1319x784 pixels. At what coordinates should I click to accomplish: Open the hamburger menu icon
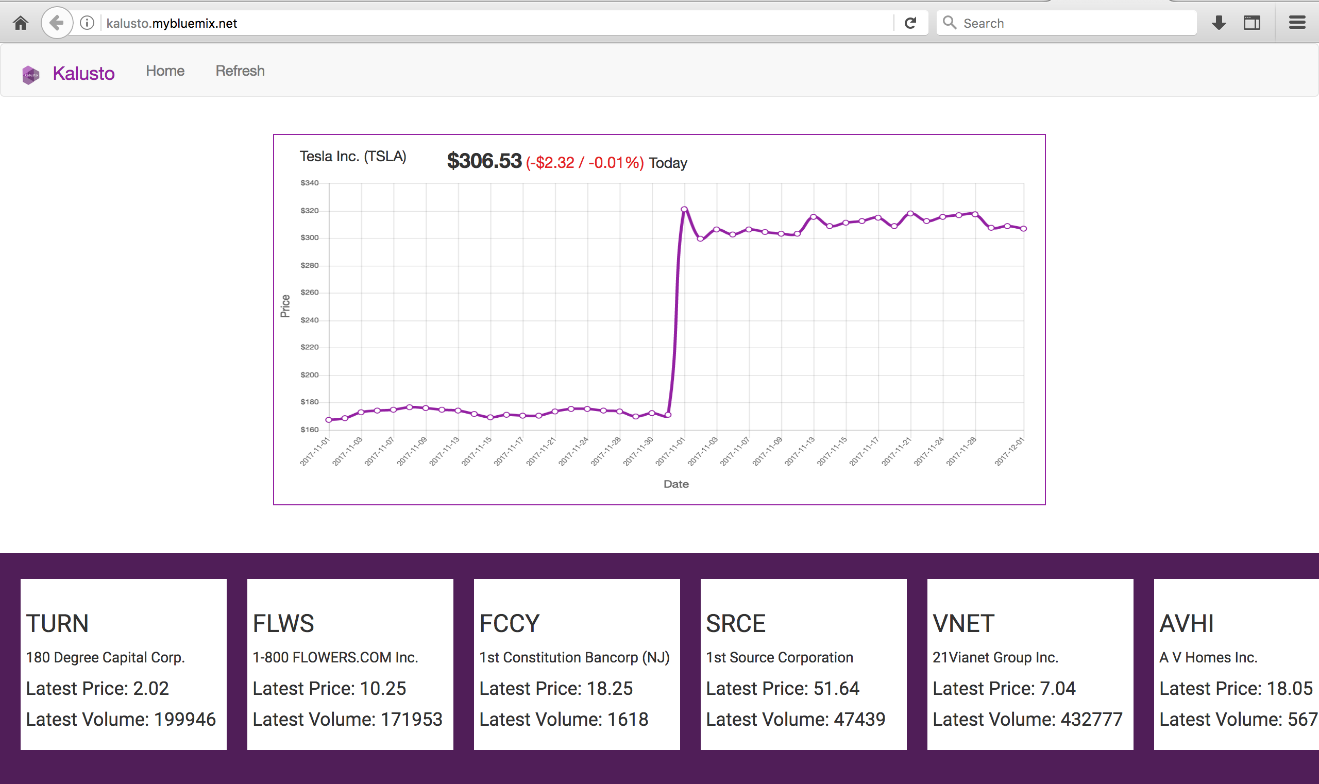pos(1297,23)
